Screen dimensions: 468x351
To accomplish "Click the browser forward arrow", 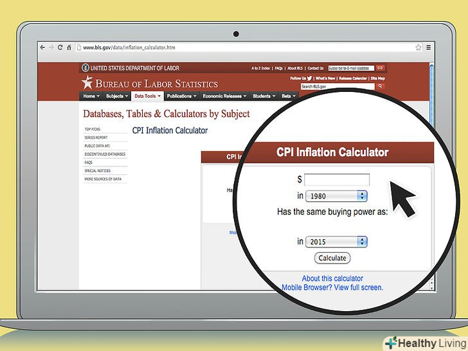I will point(51,48).
